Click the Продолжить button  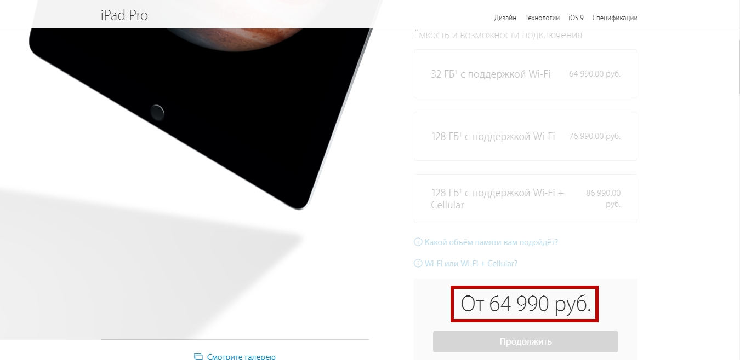click(526, 341)
